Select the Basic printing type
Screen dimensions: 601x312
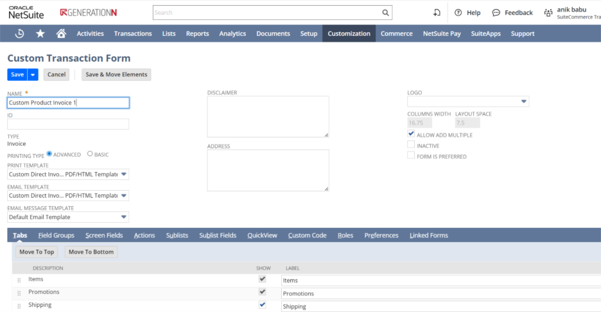pyautogui.click(x=90, y=154)
